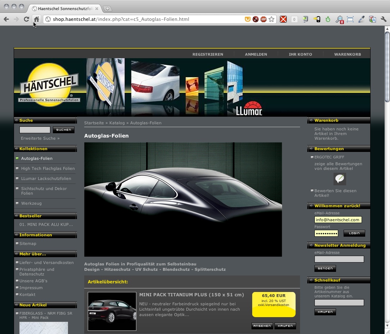Open the Kontakt link
Image resolution: width=390 pixels, height=334 pixels.
27,294
